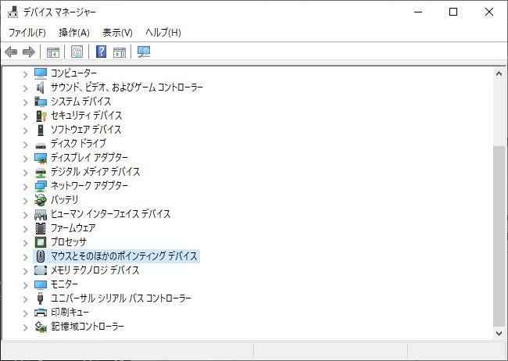This screenshot has height=361, width=508.
Task: Expand the モニター chevron
Action: coord(25,285)
